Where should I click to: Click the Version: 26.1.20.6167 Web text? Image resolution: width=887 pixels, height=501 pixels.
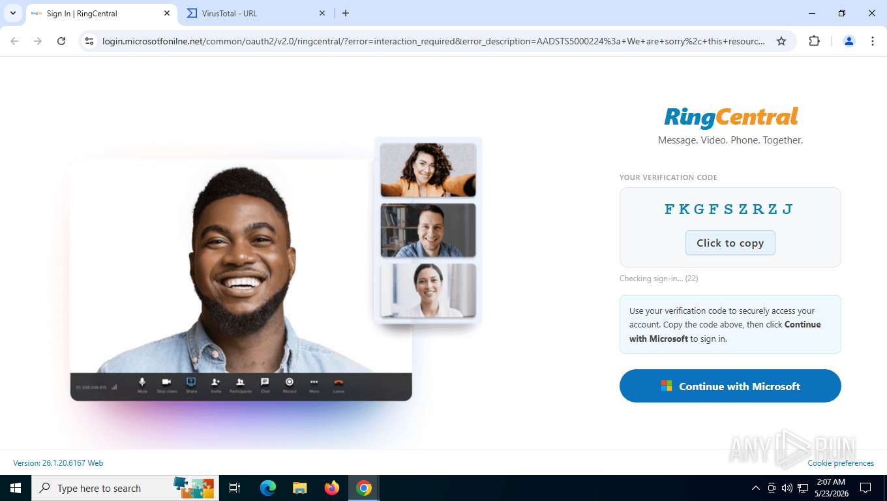58,463
